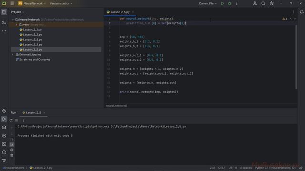Open Lesson_2_3.py in project tree
Viewport: 305px width, 171px height.
(32, 39)
